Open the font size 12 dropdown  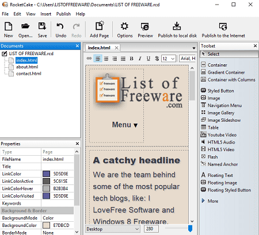[x=169, y=59]
